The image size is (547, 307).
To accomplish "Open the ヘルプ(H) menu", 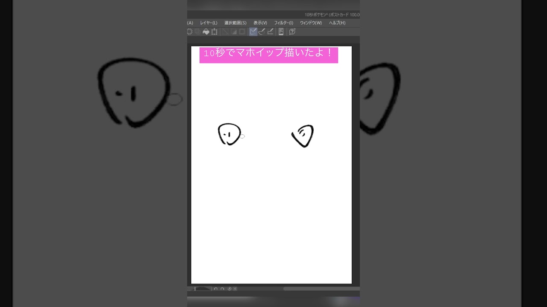I will click(337, 23).
